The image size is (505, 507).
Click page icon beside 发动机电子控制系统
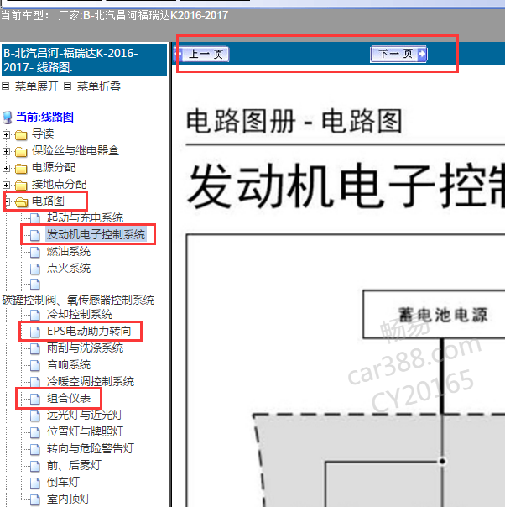[35, 235]
